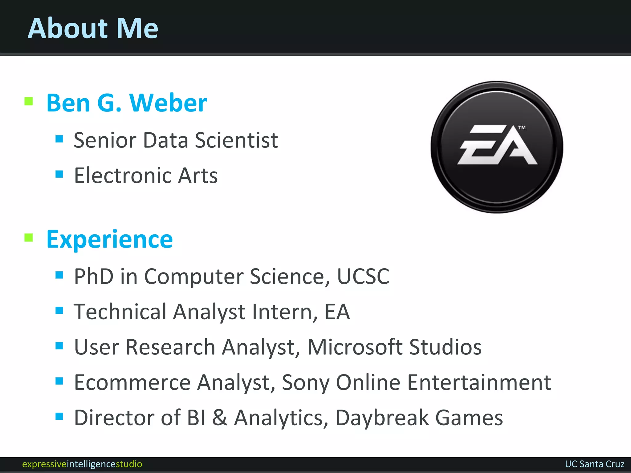Click the User Research Analyst, Microsoft Studios line
The image size is (631, 473).
[x=278, y=347]
